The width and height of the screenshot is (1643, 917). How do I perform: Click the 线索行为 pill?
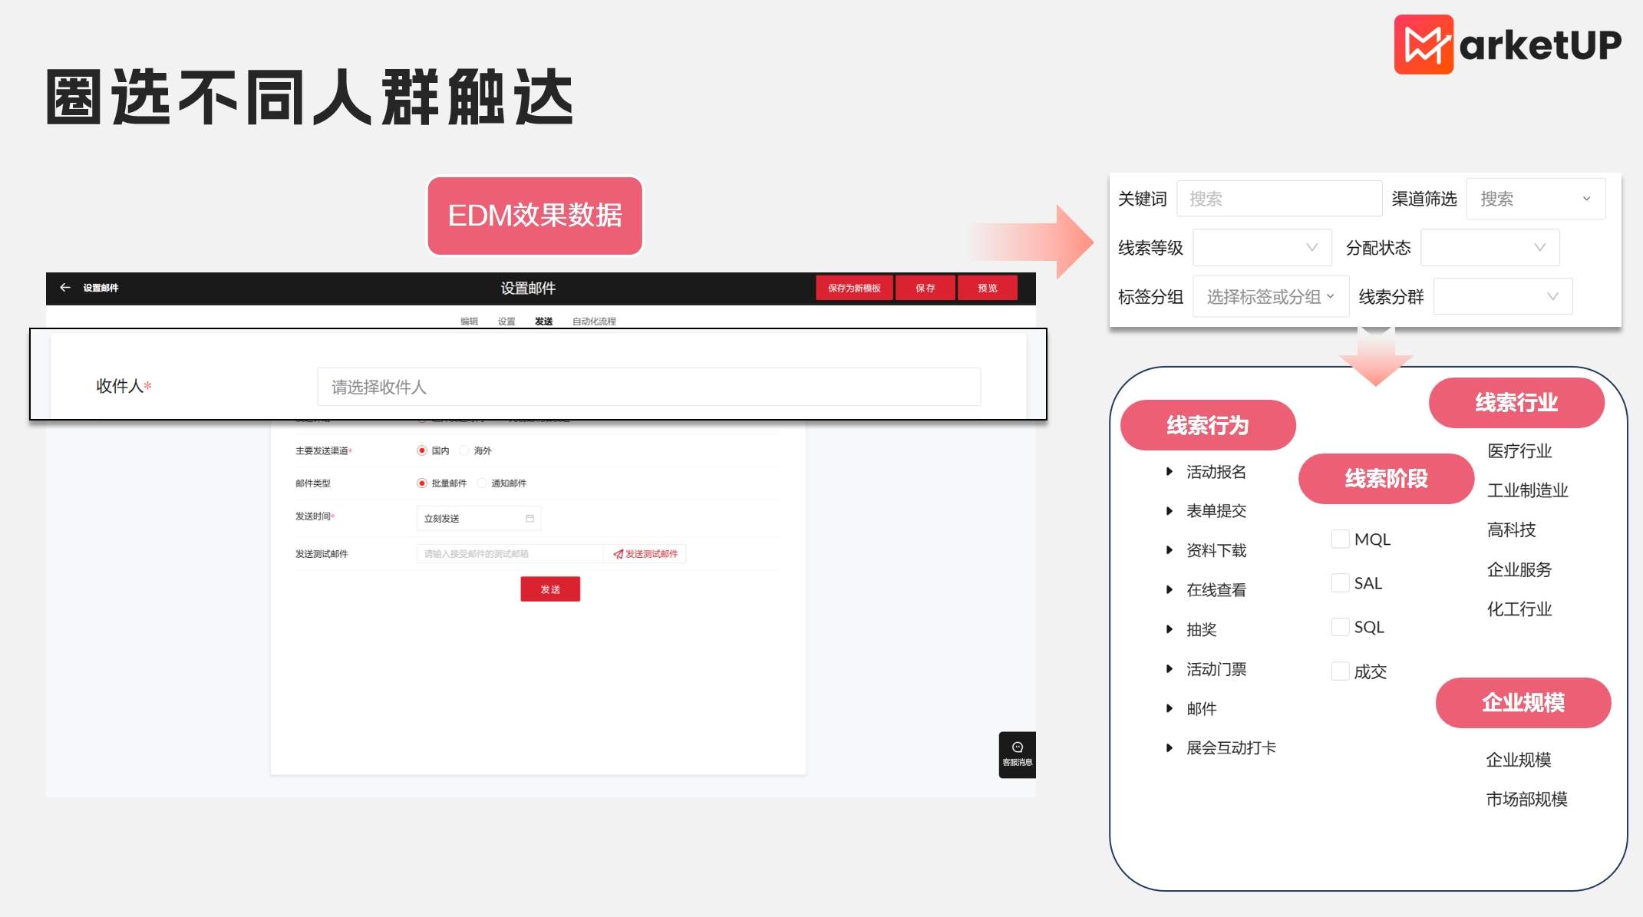tap(1208, 425)
